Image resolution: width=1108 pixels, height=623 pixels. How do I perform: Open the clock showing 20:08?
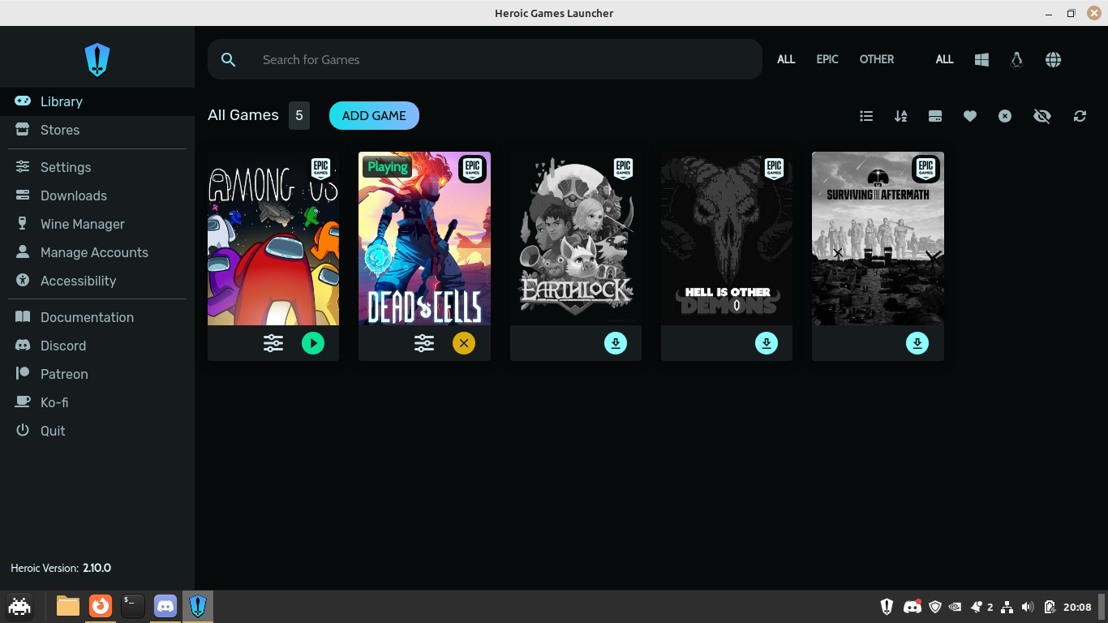(x=1077, y=607)
